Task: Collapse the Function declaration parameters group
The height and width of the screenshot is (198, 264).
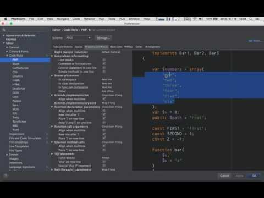Action: pos(52,107)
